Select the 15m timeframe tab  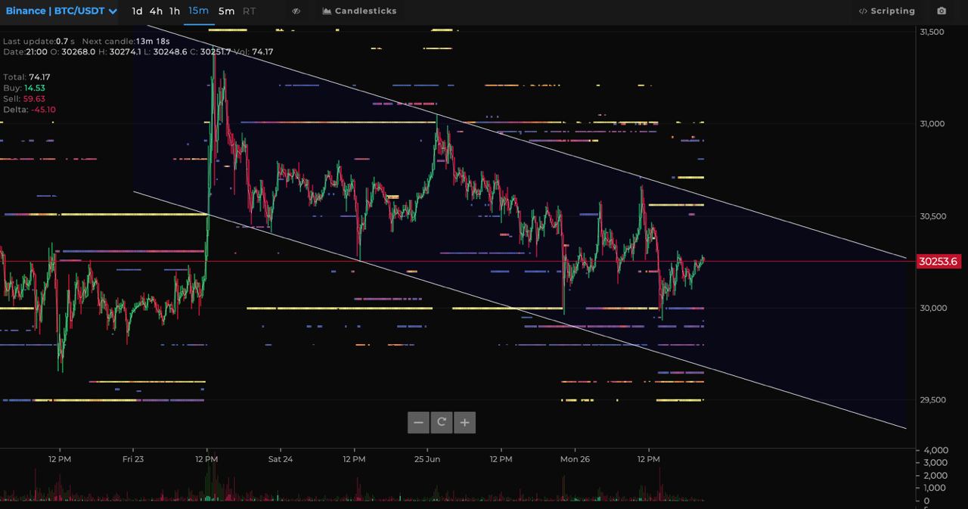199,11
